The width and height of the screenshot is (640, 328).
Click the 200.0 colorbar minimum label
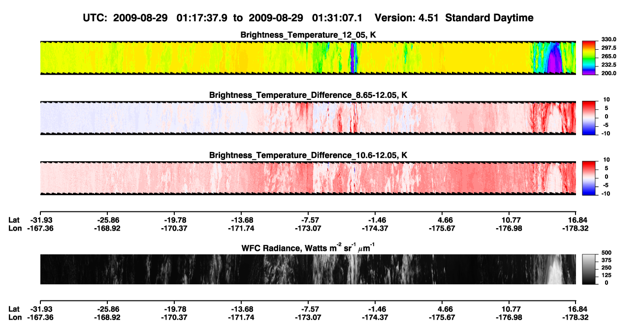[609, 73]
